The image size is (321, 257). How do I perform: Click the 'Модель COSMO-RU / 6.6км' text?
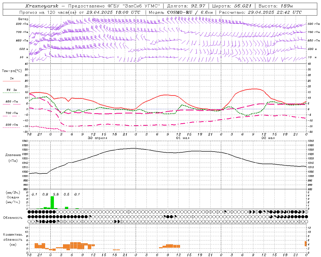(181, 12)
